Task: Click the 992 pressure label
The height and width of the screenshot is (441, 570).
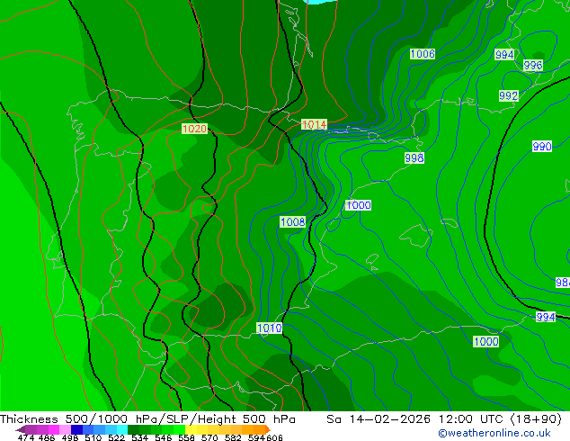Action: 508,95
